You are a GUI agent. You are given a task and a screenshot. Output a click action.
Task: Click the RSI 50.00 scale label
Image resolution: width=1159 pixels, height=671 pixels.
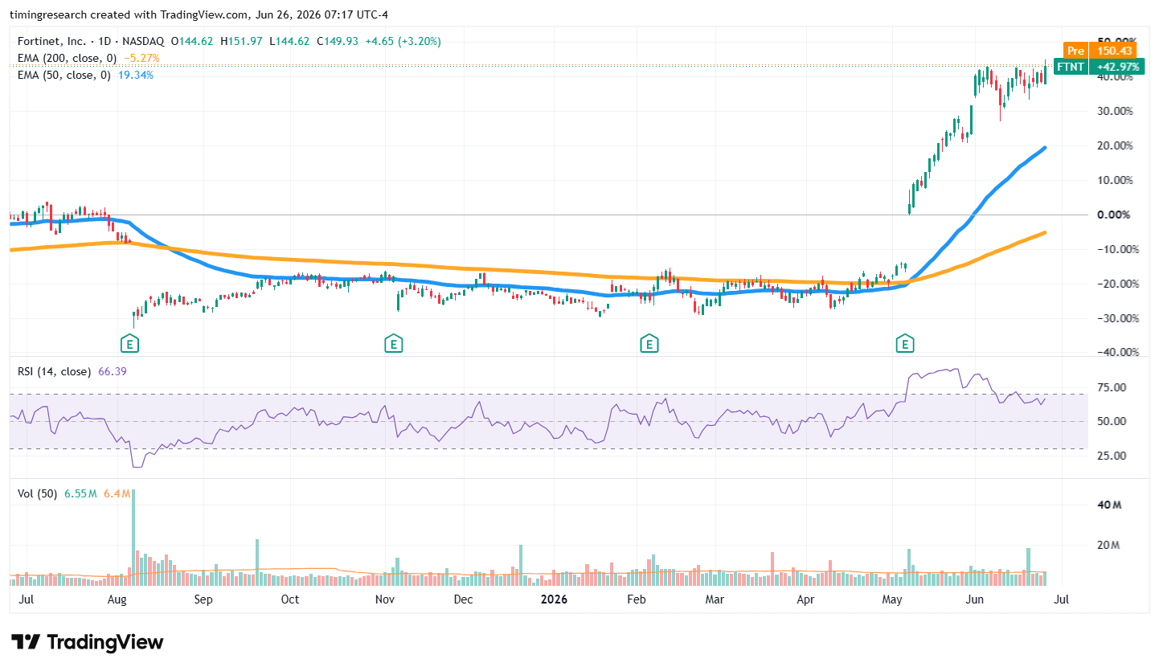click(1113, 421)
